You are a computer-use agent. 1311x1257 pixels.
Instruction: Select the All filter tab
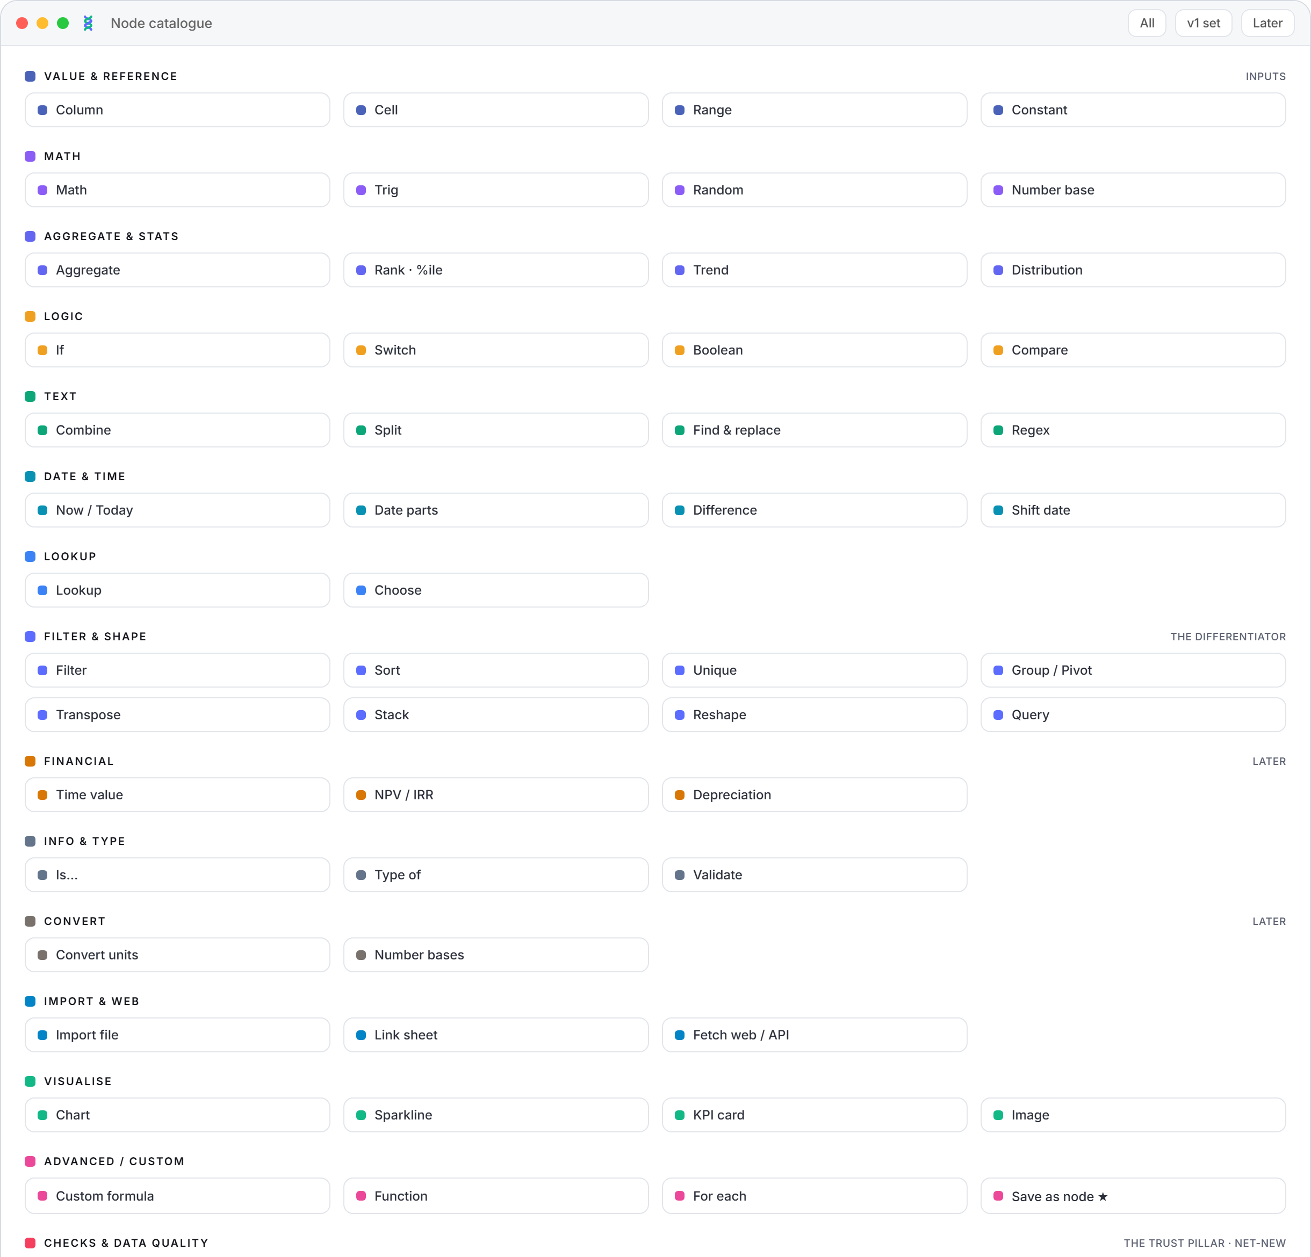pos(1147,24)
